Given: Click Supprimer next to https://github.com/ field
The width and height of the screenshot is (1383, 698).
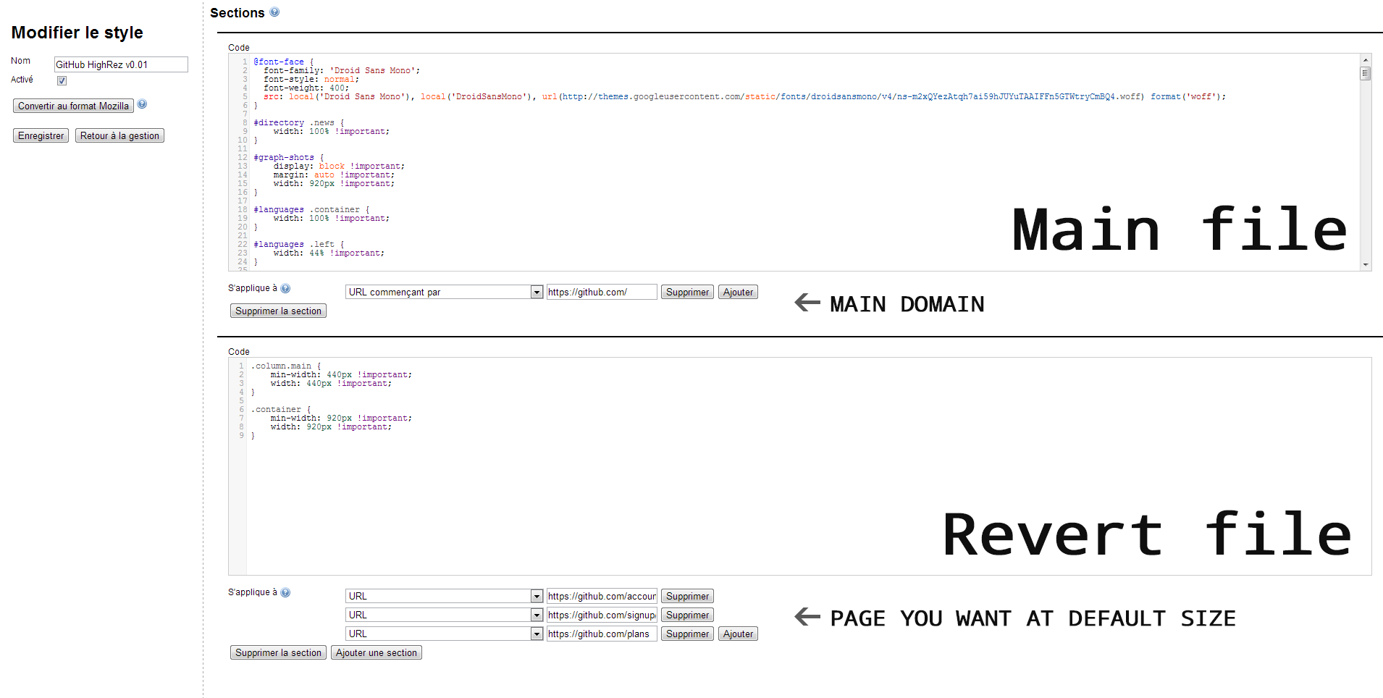Looking at the screenshot, I should point(687,292).
